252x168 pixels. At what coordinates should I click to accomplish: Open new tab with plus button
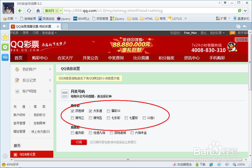click(x=65, y=26)
